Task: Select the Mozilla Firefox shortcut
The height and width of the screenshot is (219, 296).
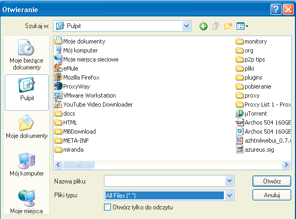Action: pos(77,77)
